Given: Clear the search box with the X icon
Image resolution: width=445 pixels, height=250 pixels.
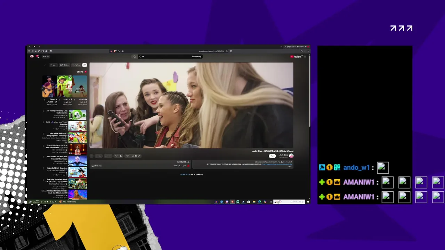Looking at the screenshot, I should [140, 57].
